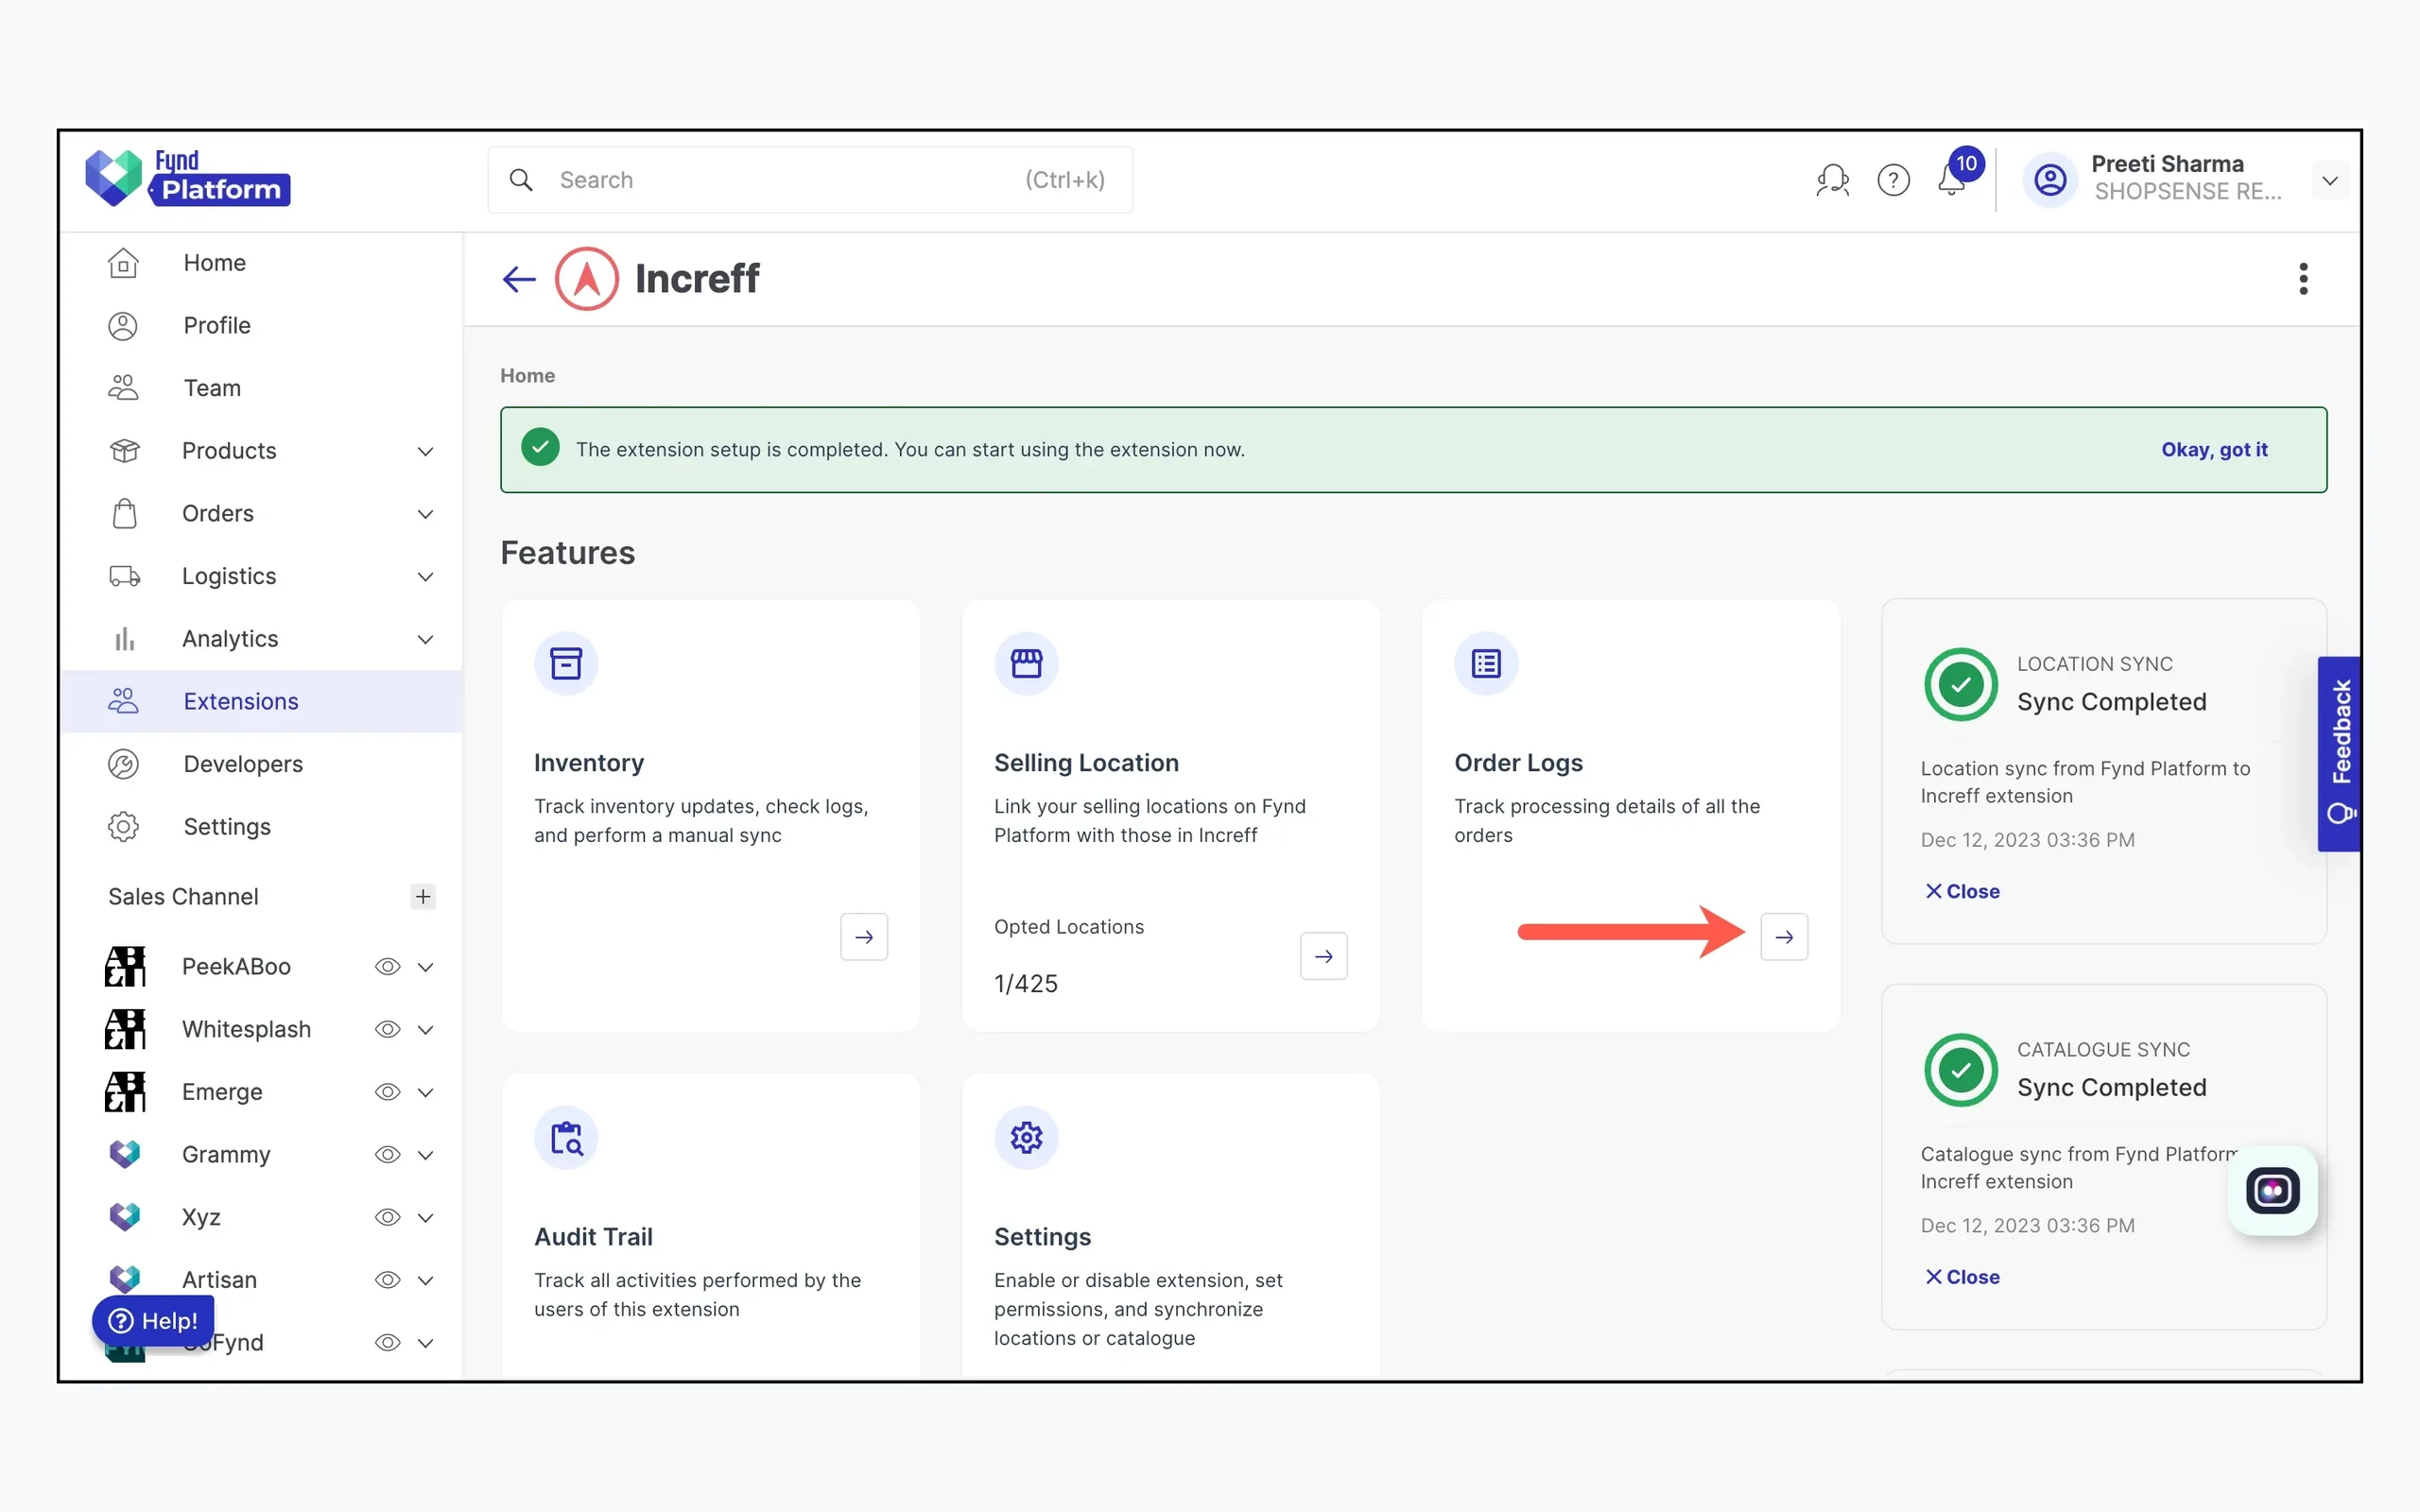
Task: Click the Inventory archive box icon
Action: [x=566, y=664]
